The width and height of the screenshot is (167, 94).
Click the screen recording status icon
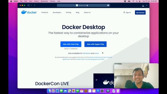[125, 1]
